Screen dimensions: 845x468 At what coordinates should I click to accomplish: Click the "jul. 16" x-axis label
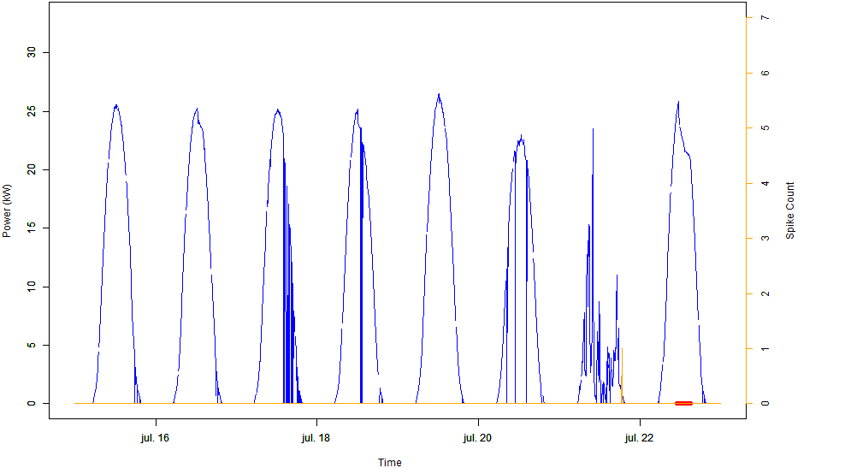pos(155,438)
